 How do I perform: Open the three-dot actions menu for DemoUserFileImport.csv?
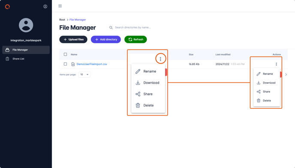(276, 64)
